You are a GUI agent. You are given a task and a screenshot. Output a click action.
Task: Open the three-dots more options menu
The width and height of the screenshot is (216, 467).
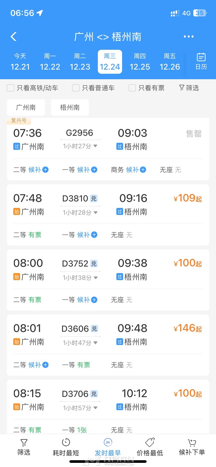coord(189,37)
